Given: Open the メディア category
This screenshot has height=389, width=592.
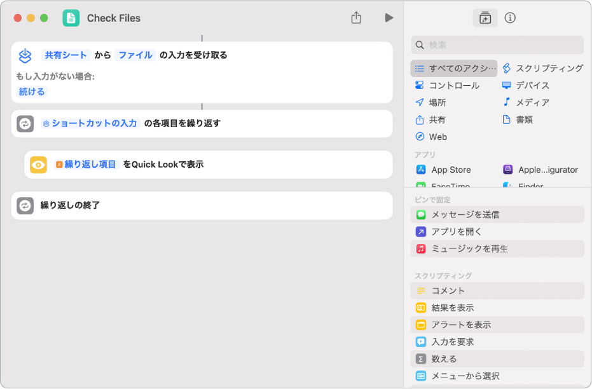Looking at the screenshot, I should 525,102.
